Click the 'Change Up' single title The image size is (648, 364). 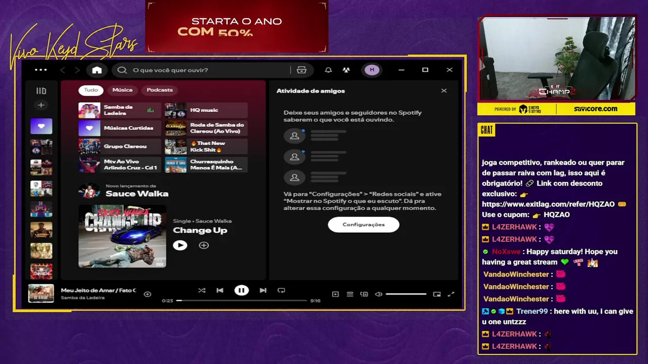(200, 231)
